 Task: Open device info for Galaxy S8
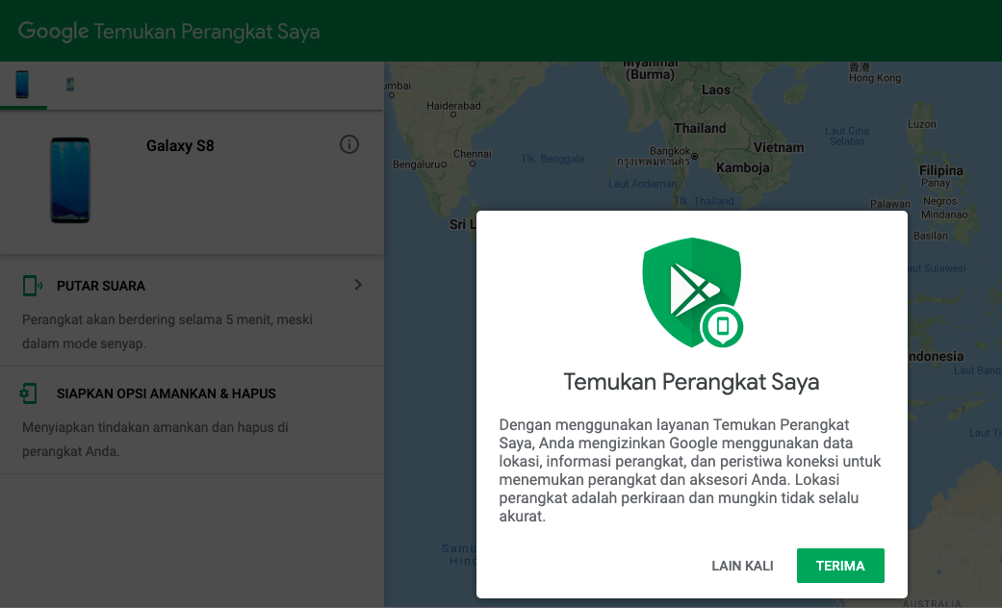pyautogui.click(x=349, y=144)
